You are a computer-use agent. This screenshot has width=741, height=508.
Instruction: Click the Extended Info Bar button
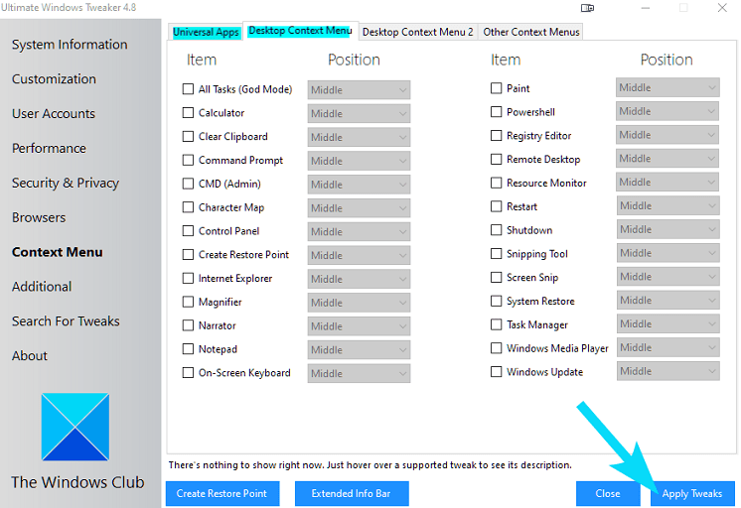click(352, 493)
